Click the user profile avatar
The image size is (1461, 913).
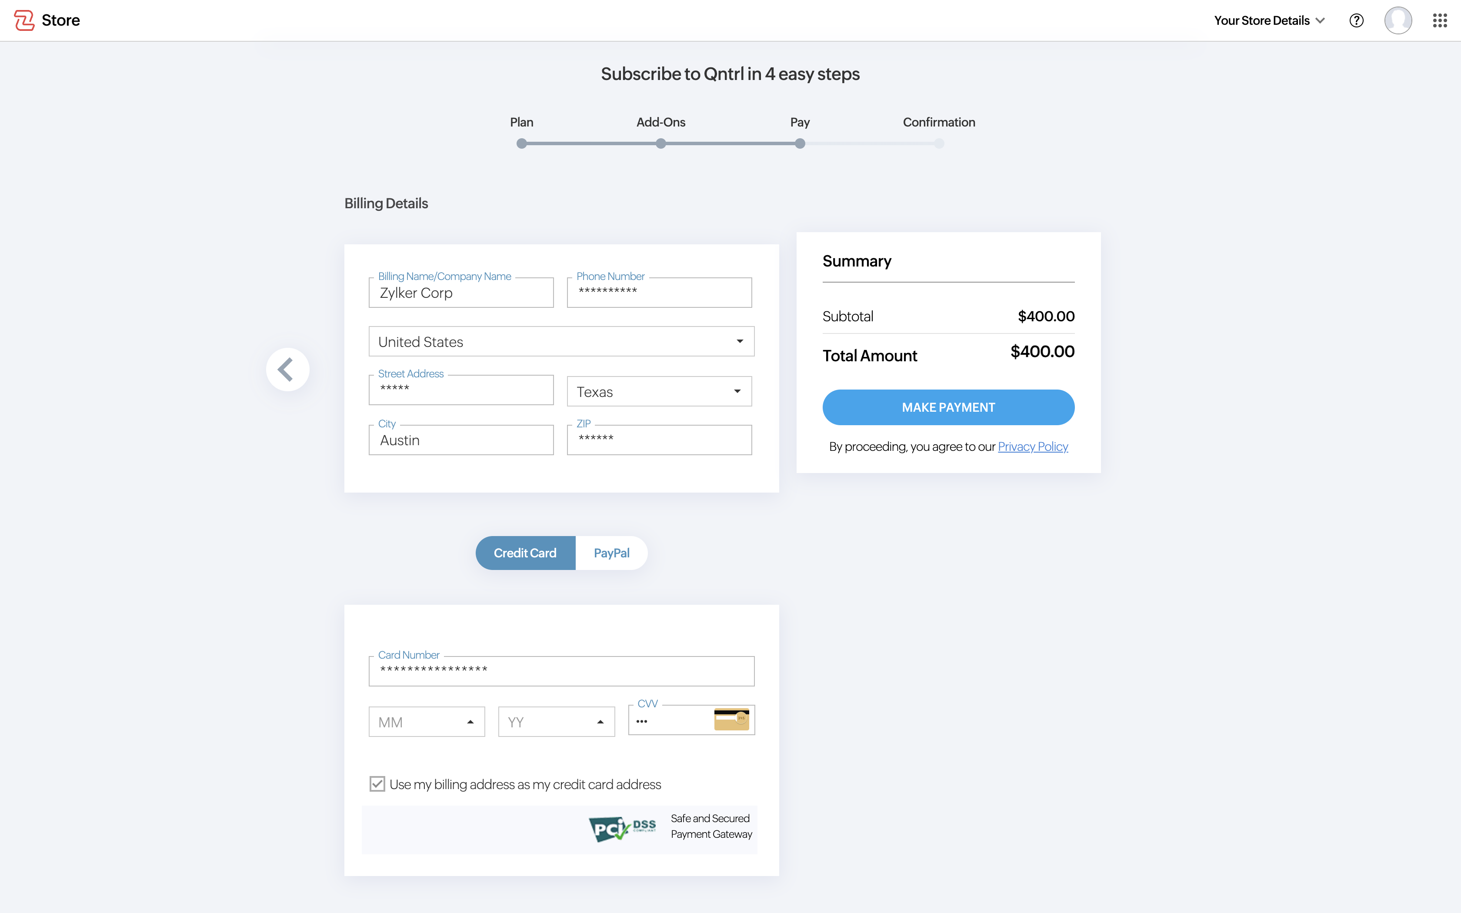(1398, 20)
